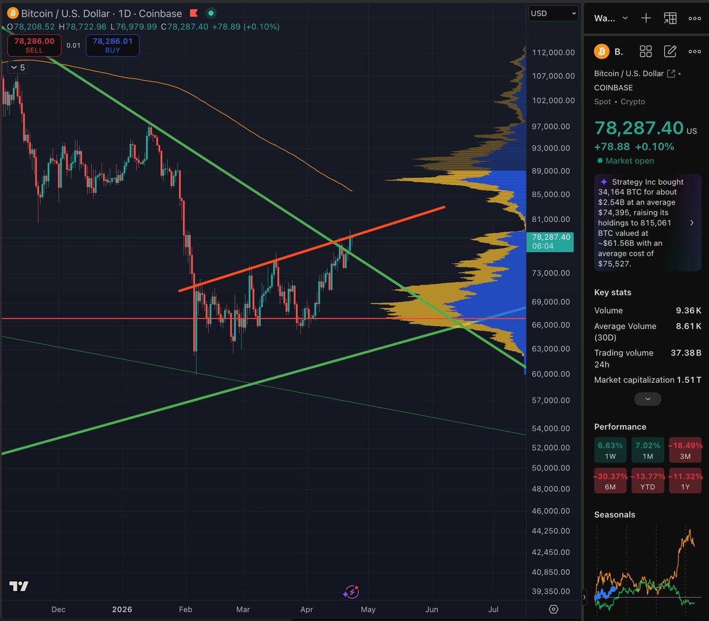Click the Volume 9.36K key stat row
The image size is (709, 621).
click(x=648, y=310)
